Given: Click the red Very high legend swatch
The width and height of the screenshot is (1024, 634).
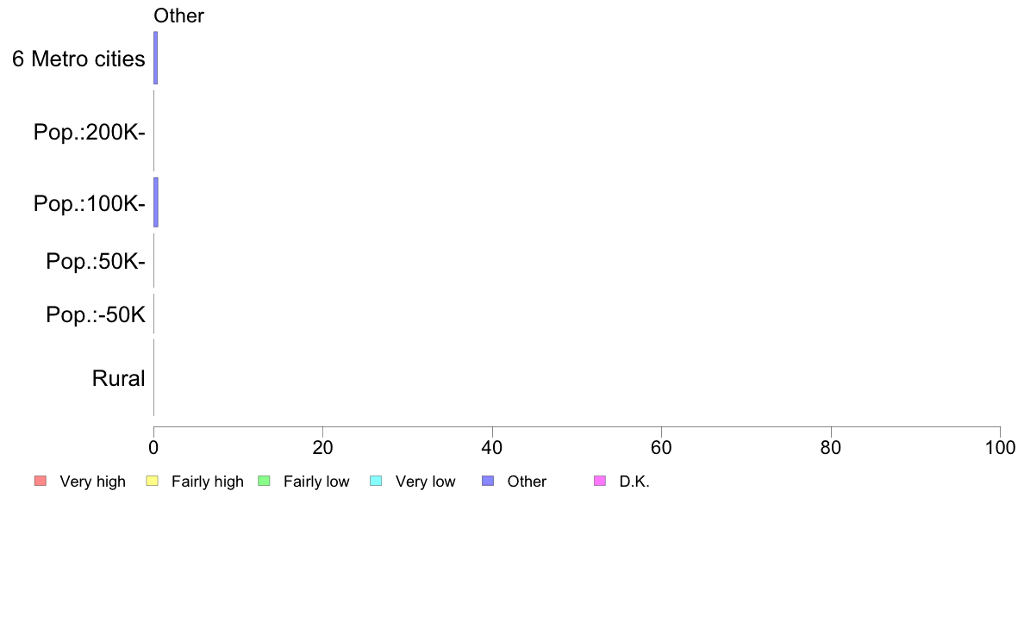Looking at the screenshot, I should click(x=41, y=482).
